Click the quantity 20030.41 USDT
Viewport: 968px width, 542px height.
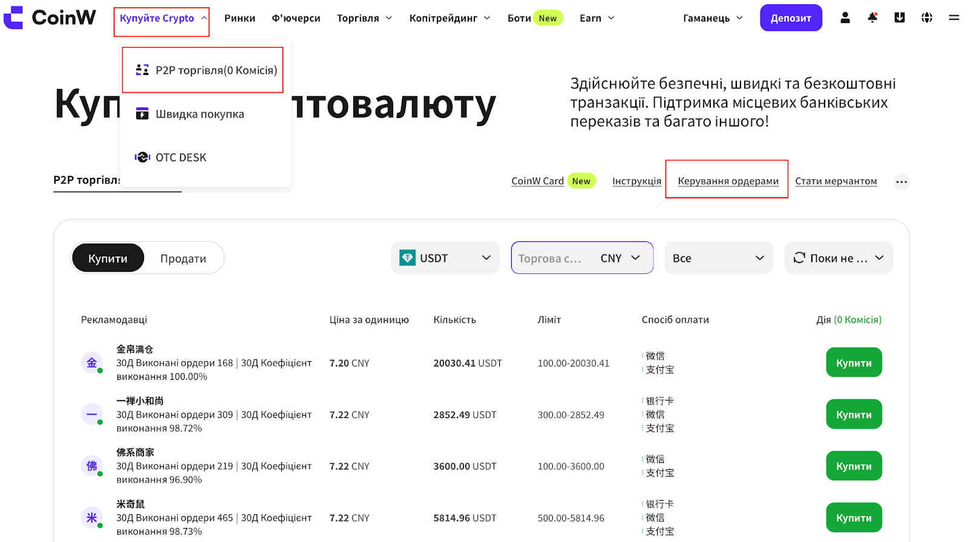[x=468, y=363]
